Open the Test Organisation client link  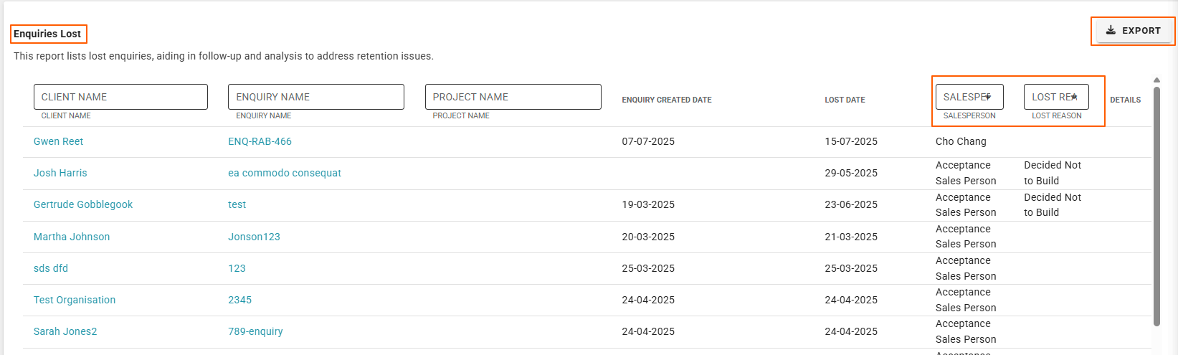[75, 300]
